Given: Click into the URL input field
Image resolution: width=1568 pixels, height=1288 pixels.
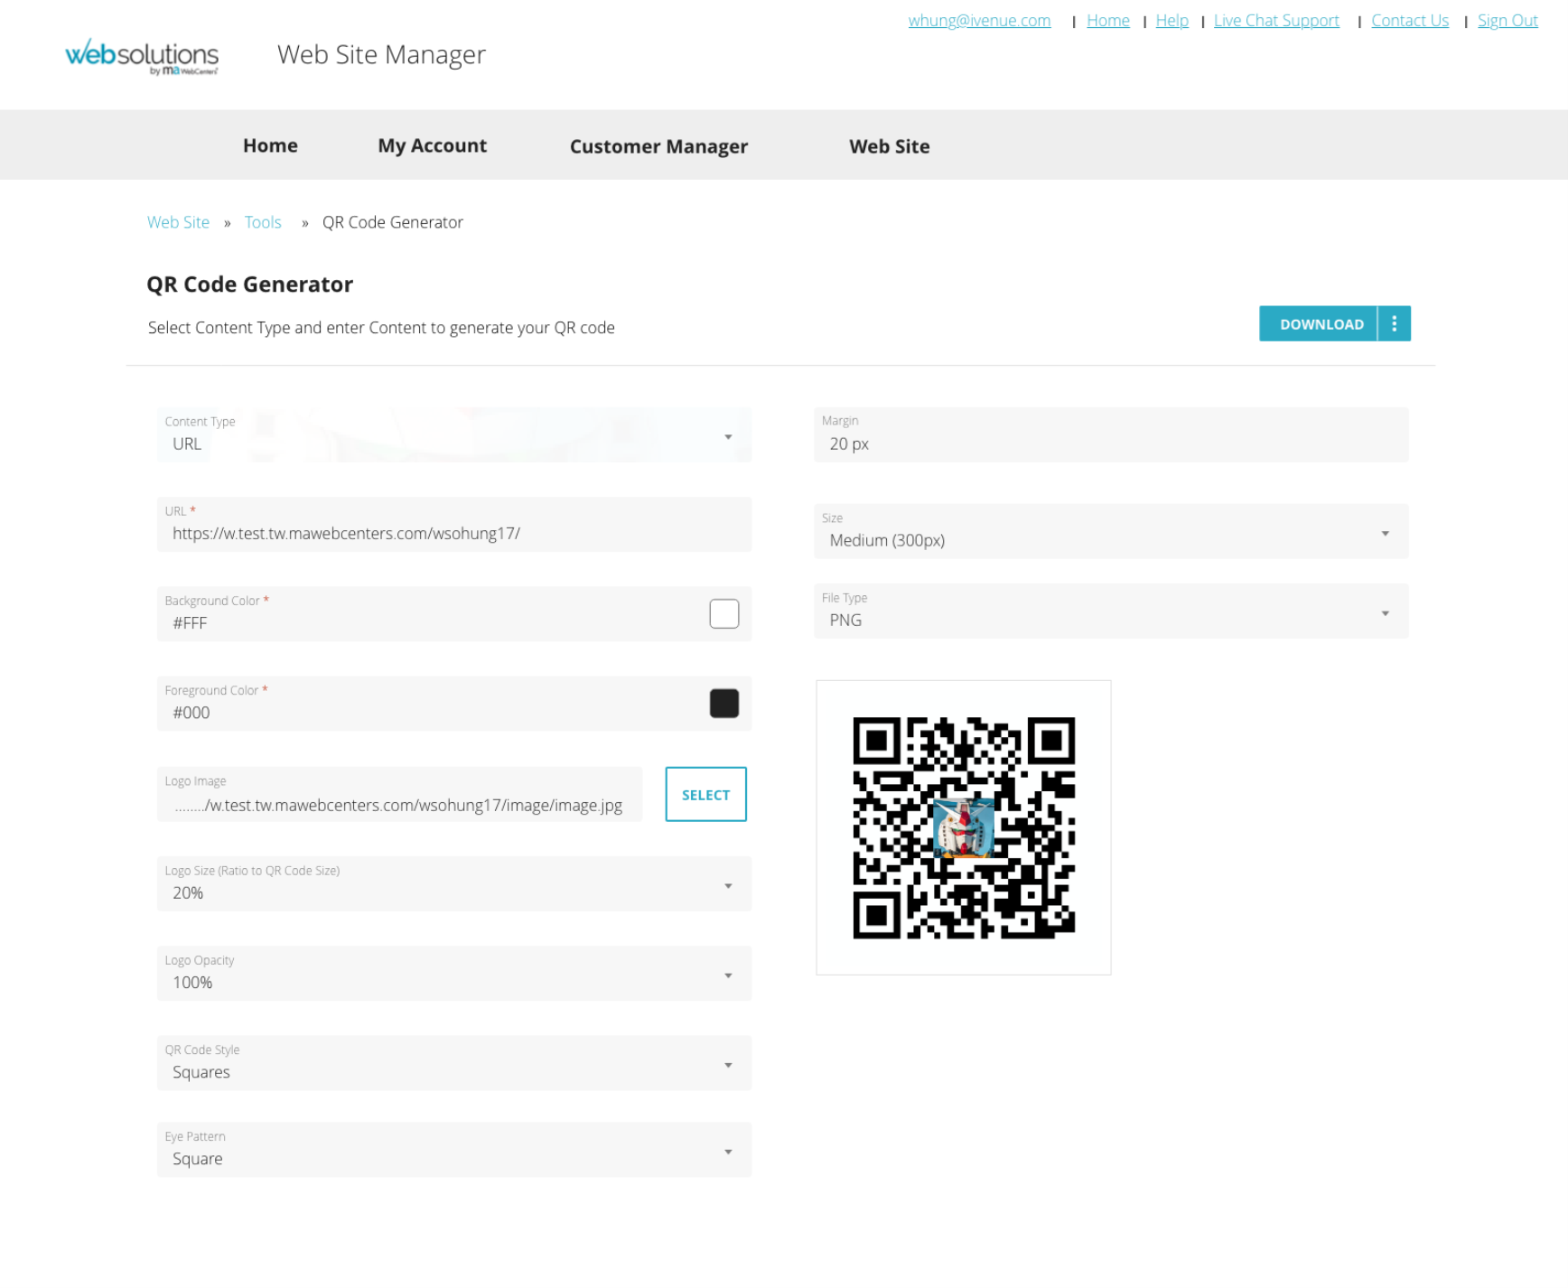Looking at the screenshot, I should [x=454, y=524].
